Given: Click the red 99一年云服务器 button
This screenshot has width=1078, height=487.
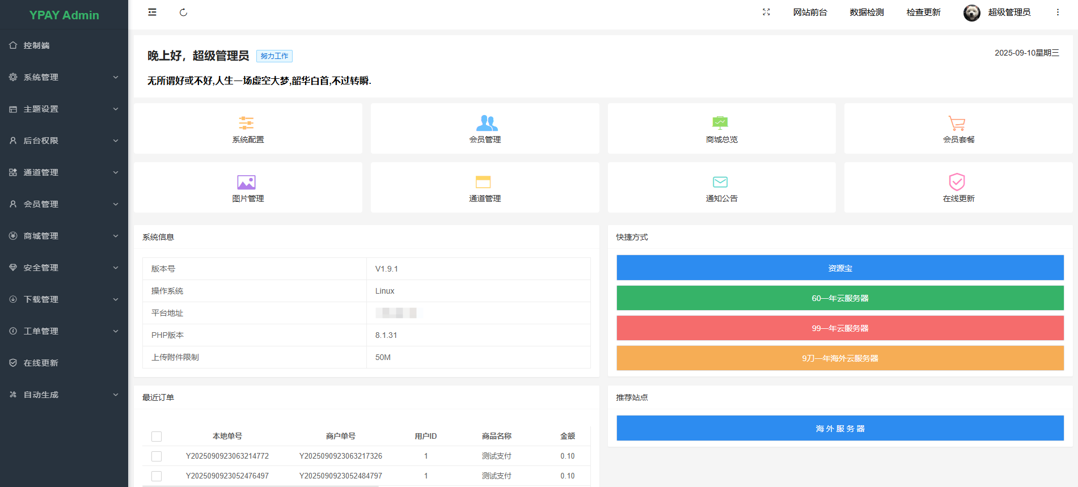Looking at the screenshot, I should click(x=840, y=328).
